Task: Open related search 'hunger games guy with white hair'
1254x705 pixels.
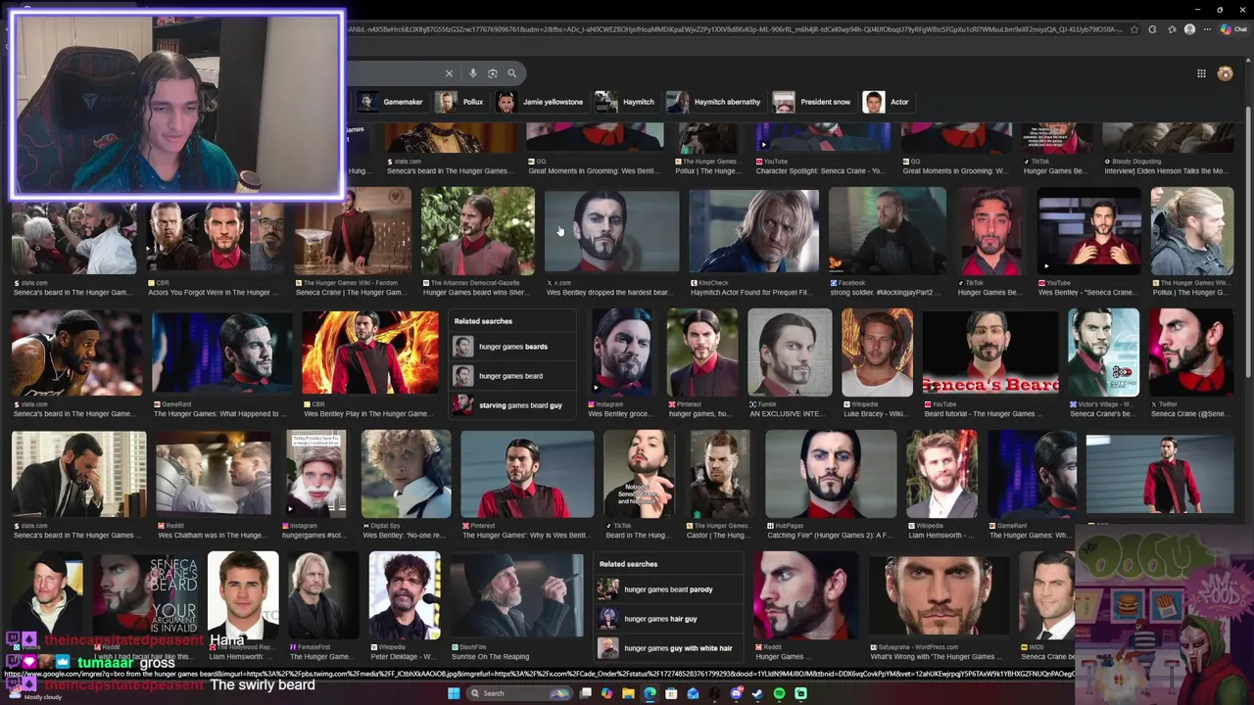Action: (x=666, y=648)
